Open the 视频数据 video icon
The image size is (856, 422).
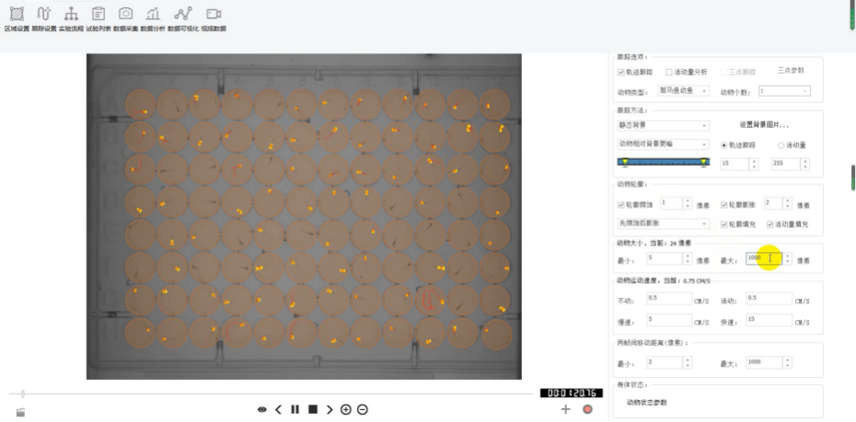[213, 14]
